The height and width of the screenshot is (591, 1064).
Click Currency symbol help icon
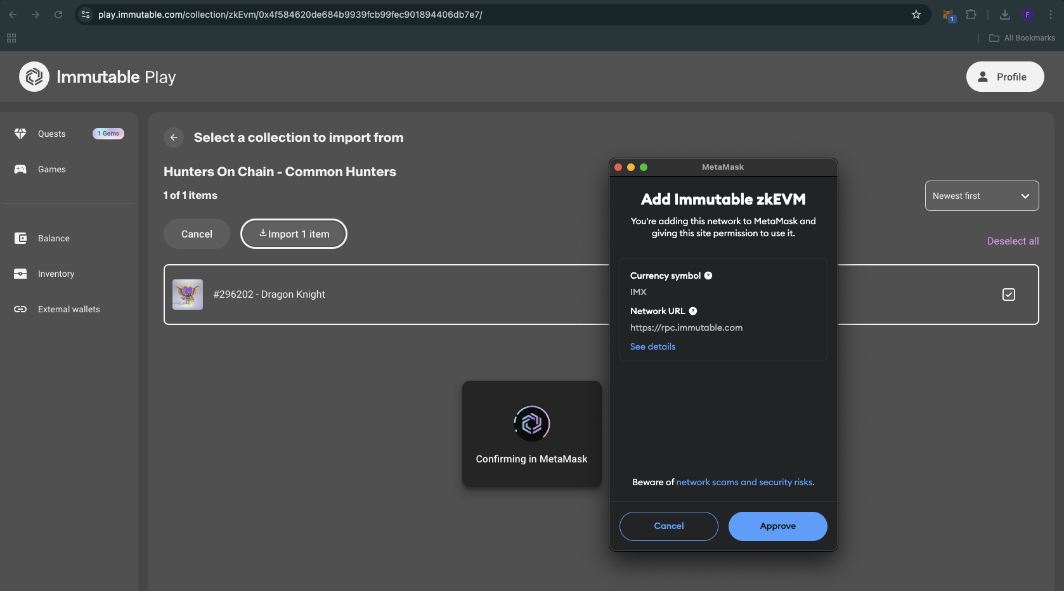(708, 276)
